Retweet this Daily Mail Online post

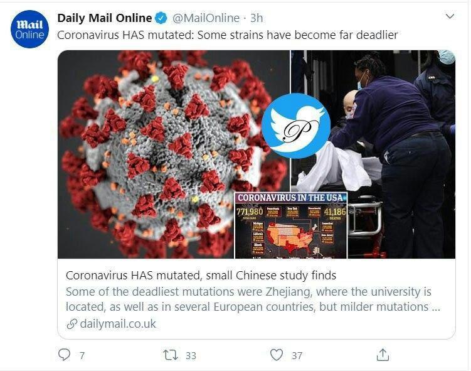click(x=171, y=355)
